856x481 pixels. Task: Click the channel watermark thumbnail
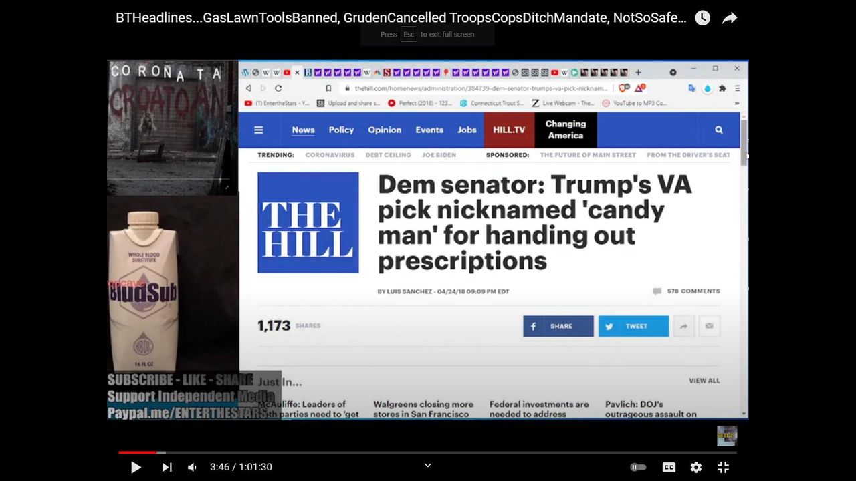point(726,436)
